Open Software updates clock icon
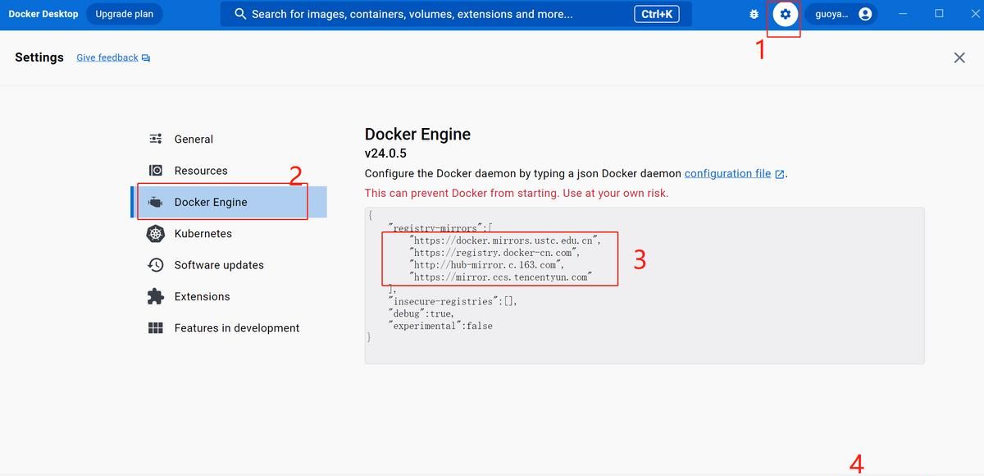 coord(157,265)
